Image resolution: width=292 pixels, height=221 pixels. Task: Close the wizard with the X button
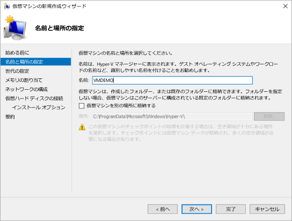(285, 6)
